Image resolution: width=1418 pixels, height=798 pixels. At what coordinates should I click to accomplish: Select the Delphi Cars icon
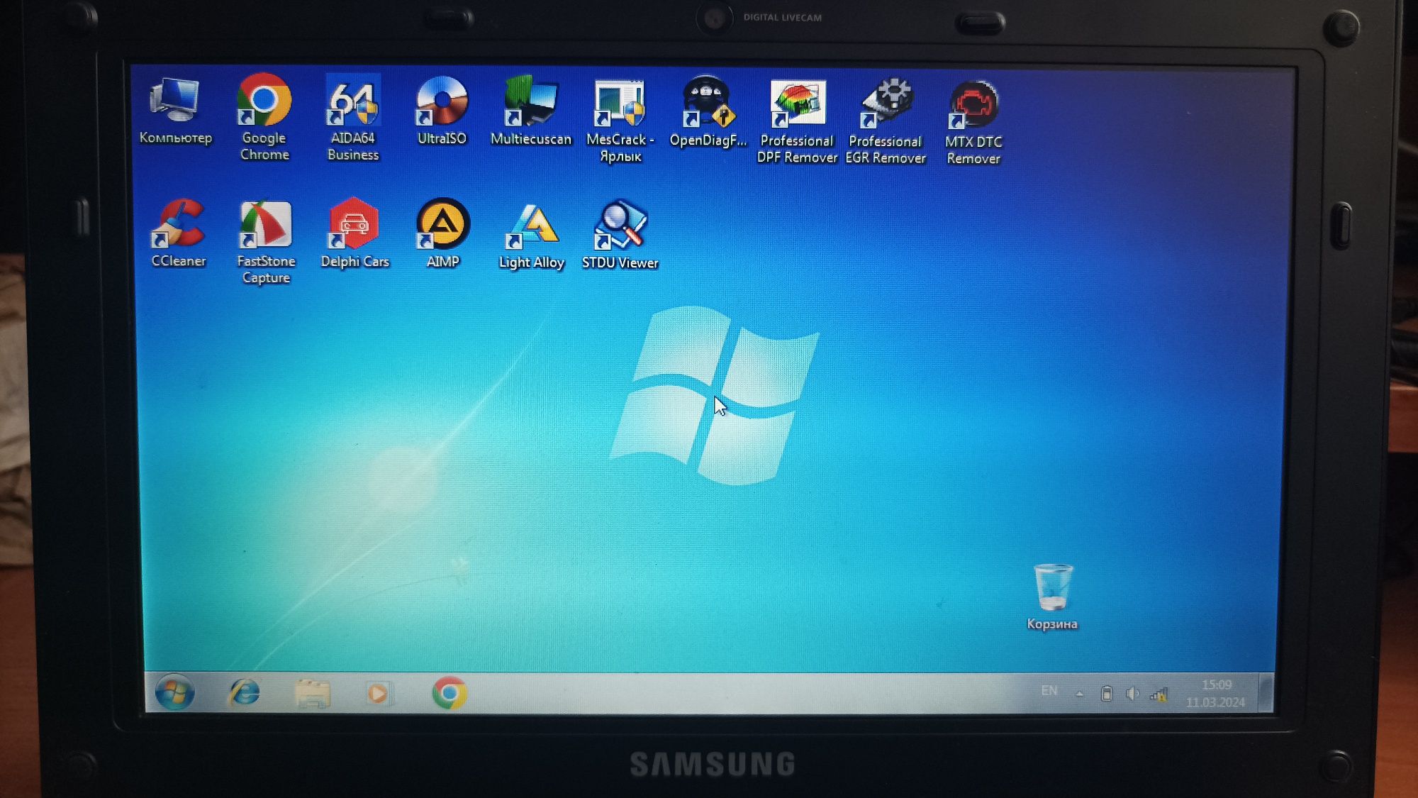354,233
